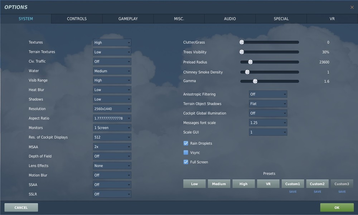The image size is (358, 215).
Task: Open the Water detail dropdown
Action: click(112, 70)
